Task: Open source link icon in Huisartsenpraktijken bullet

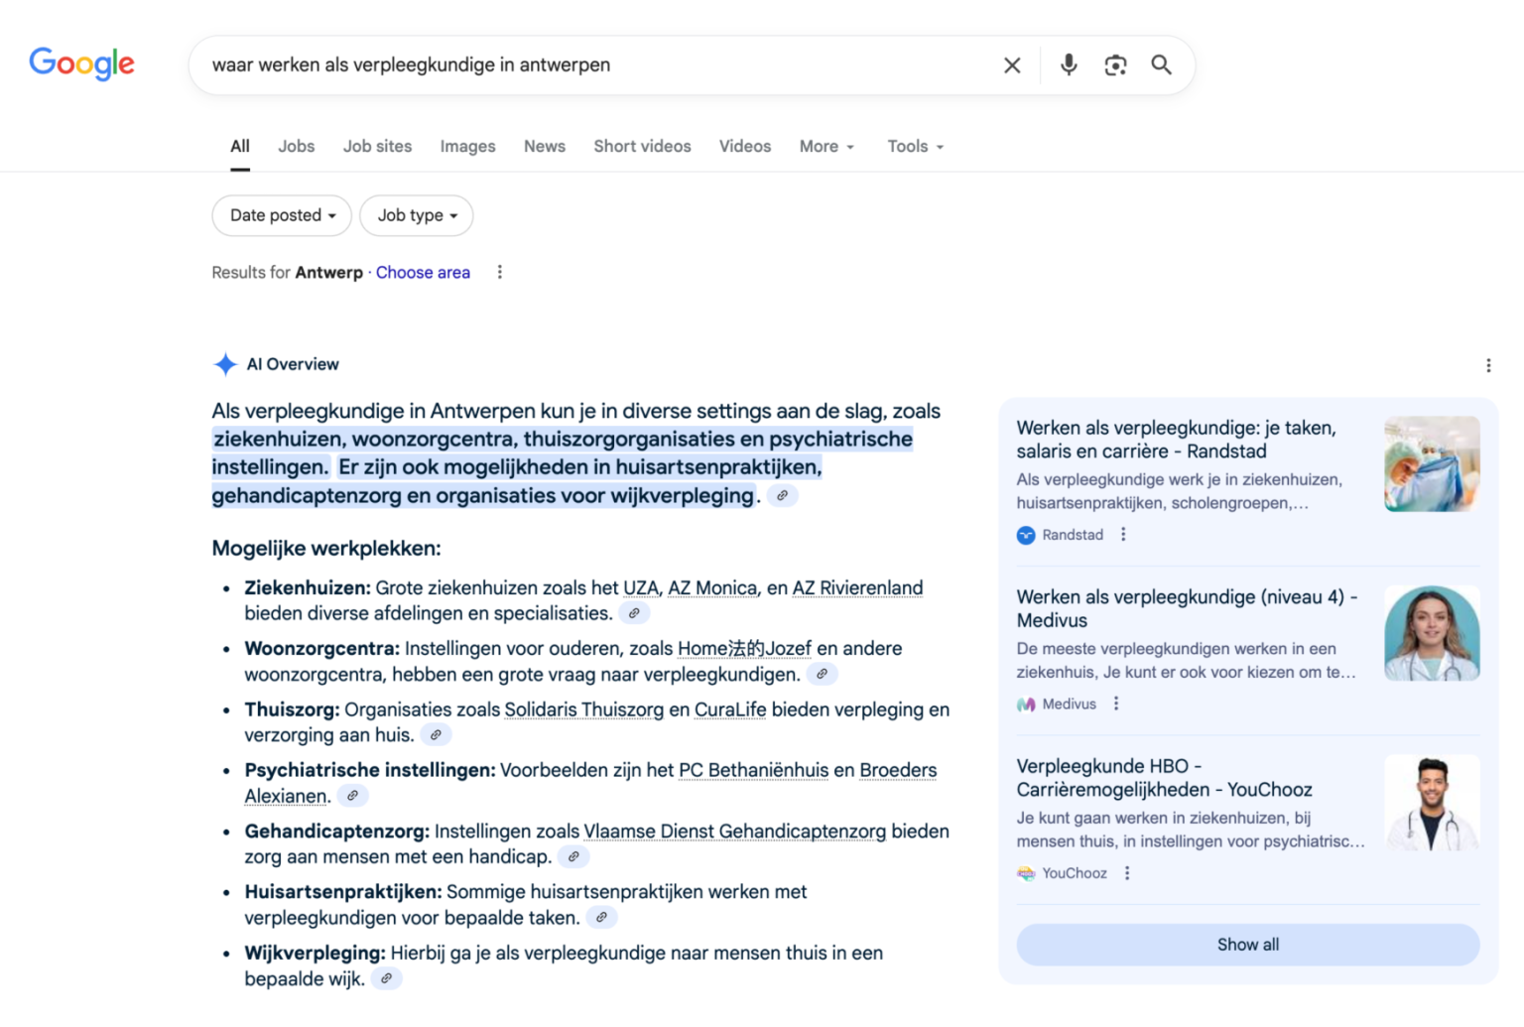Action: pos(601,918)
